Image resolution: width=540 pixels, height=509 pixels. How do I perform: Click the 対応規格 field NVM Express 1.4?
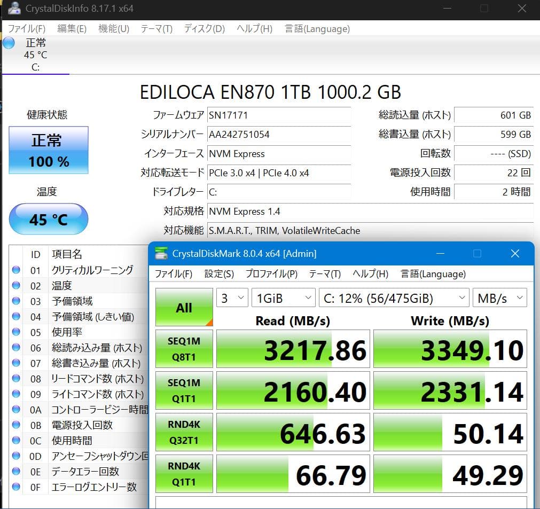click(x=371, y=211)
